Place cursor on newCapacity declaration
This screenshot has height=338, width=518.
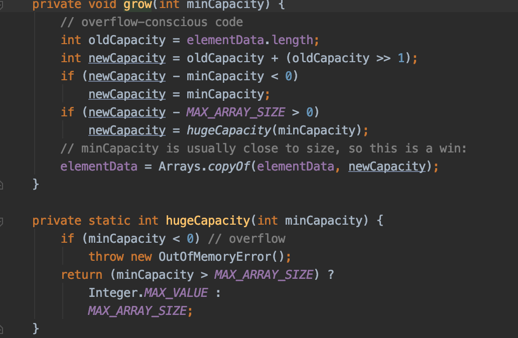coord(127,58)
